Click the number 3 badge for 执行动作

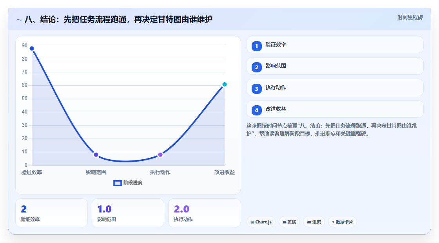(x=256, y=89)
